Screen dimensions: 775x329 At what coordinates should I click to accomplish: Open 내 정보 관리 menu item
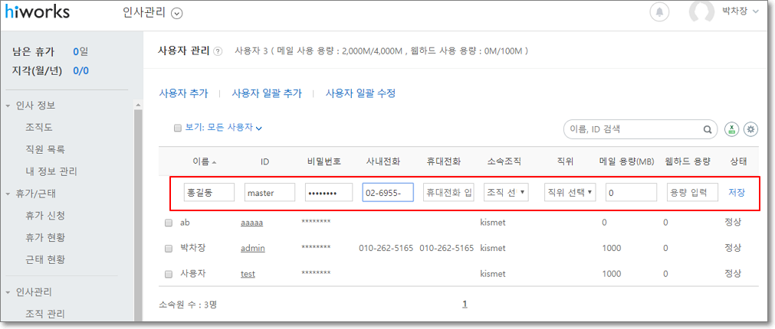click(x=51, y=171)
